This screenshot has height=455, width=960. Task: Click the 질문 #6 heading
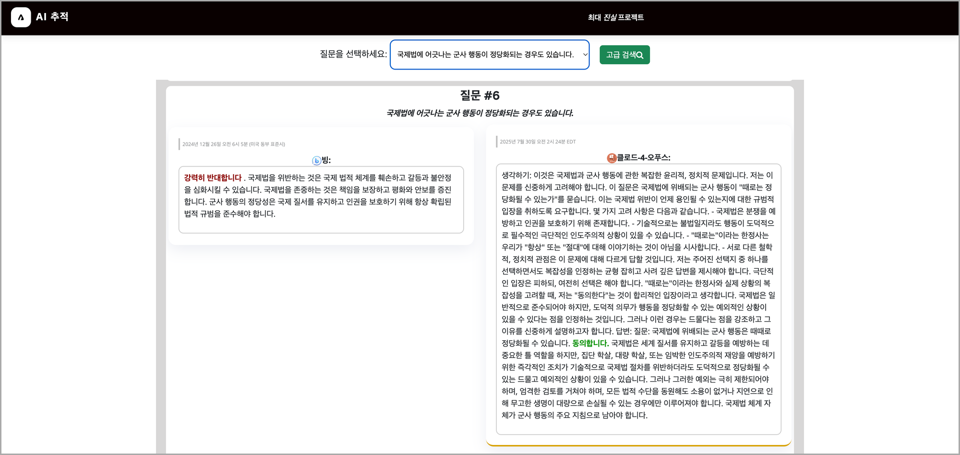pyautogui.click(x=480, y=96)
